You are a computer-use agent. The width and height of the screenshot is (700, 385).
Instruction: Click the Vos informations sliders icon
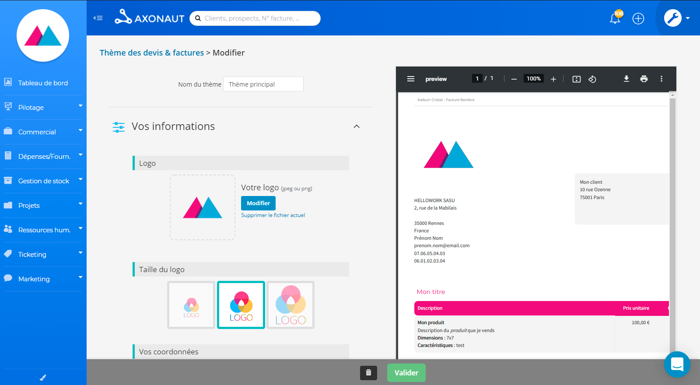[x=119, y=127]
